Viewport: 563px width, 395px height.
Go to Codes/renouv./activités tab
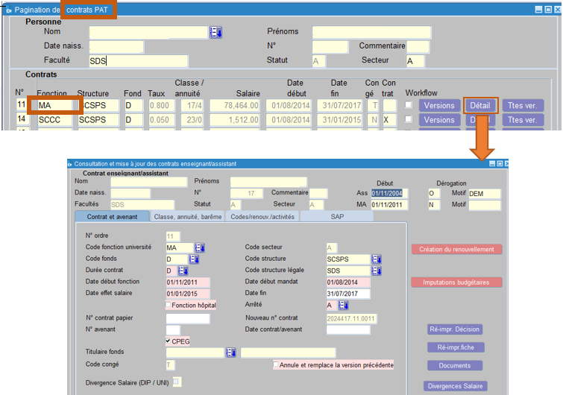262,217
